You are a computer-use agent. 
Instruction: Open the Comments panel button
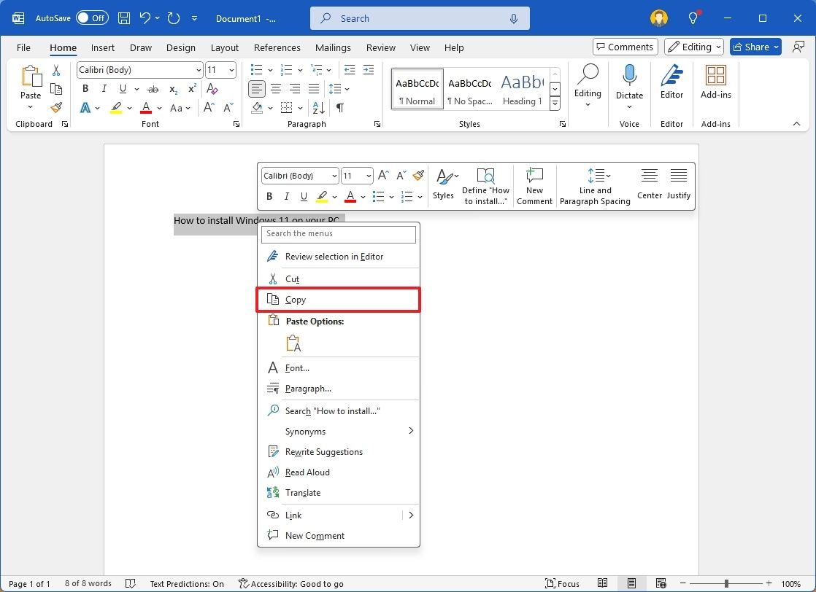pos(625,46)
